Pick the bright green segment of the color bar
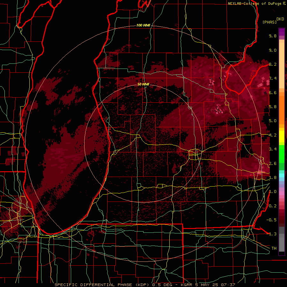Image resolution: width=287 pixels, height=287 pixels. click(282, 154)
